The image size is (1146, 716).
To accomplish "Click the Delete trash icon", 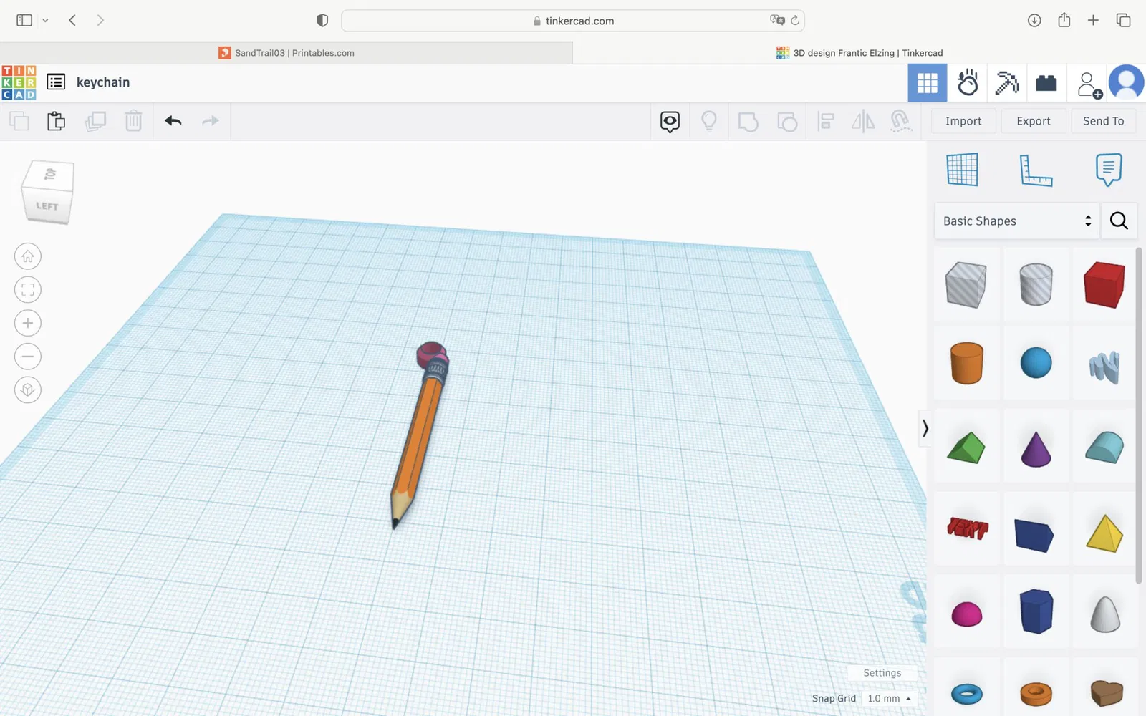I will coord(133,121).
